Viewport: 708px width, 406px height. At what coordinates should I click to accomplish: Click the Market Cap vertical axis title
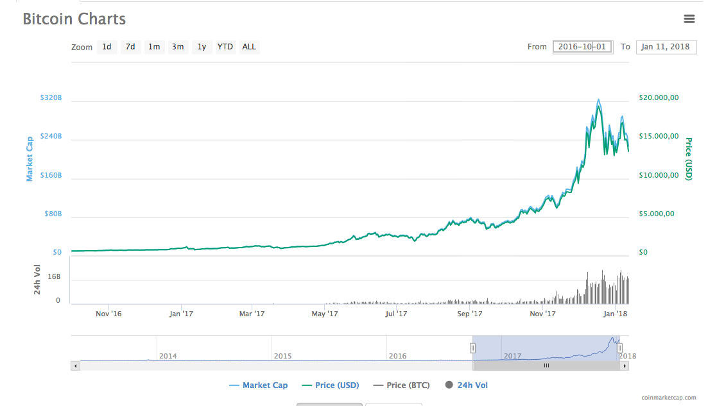(x=30, y=159)
